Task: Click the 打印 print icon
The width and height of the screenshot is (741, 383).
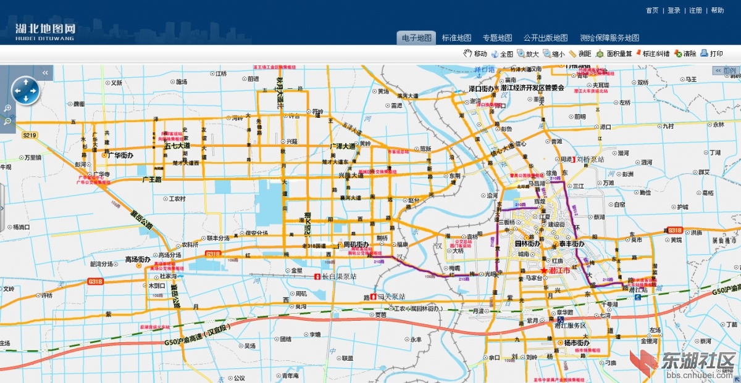Action: [x=704, y=54]
